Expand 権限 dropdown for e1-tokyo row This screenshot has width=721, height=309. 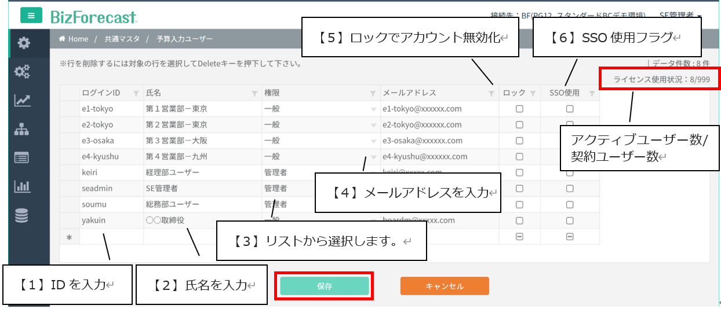pyautogui.click(x=373, y=109)
